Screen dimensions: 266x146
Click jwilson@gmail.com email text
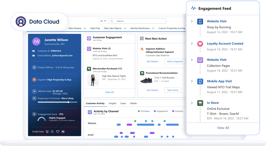pyautogui.click(x=62, y=56)
